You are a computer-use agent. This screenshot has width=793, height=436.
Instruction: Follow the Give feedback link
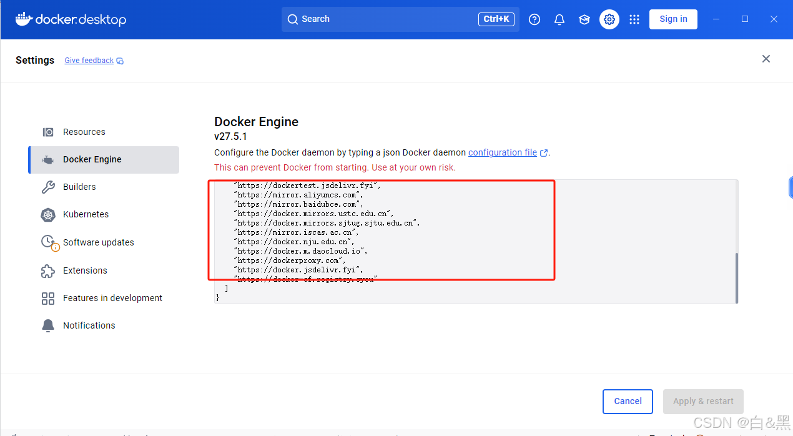pos(89,60)
